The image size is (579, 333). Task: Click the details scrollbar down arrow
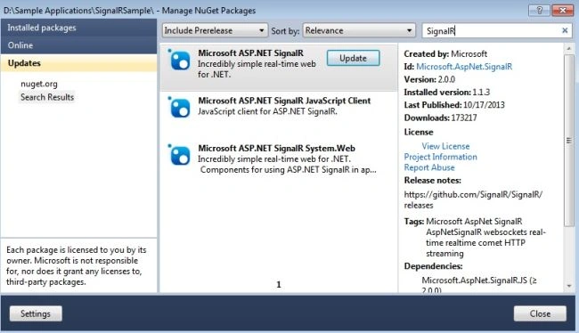tap(568, 286)
